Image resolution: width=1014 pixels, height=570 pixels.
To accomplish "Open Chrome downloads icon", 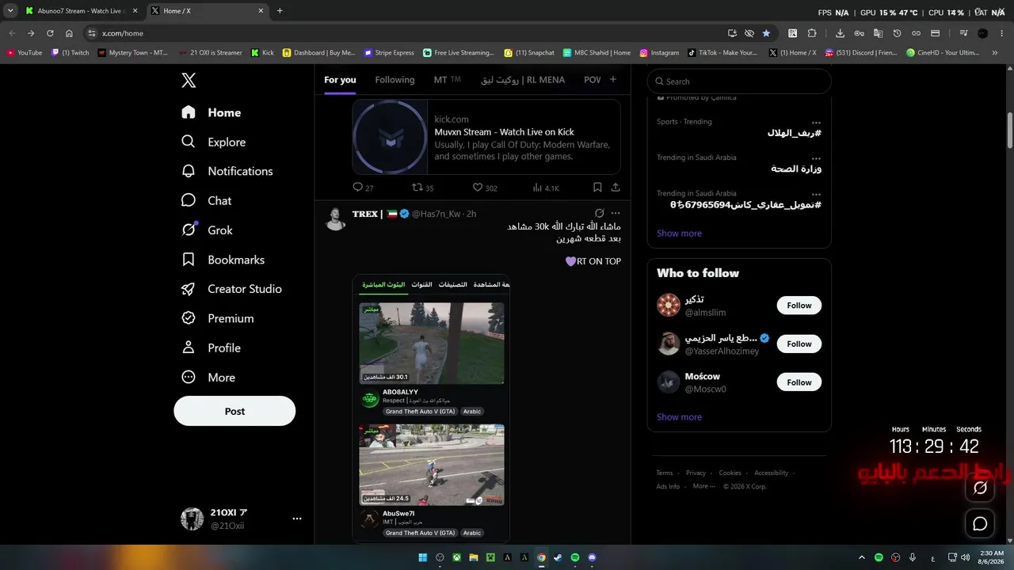I will pos(840,33).
